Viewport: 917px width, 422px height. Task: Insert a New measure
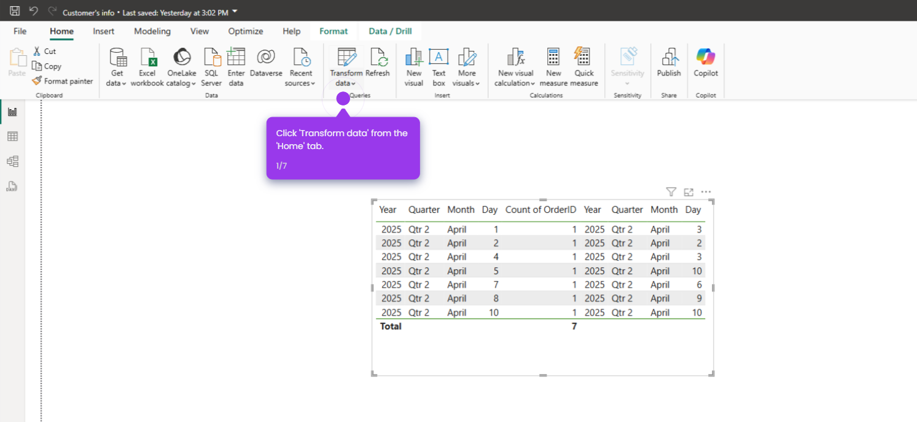click(x=553, y=64)
